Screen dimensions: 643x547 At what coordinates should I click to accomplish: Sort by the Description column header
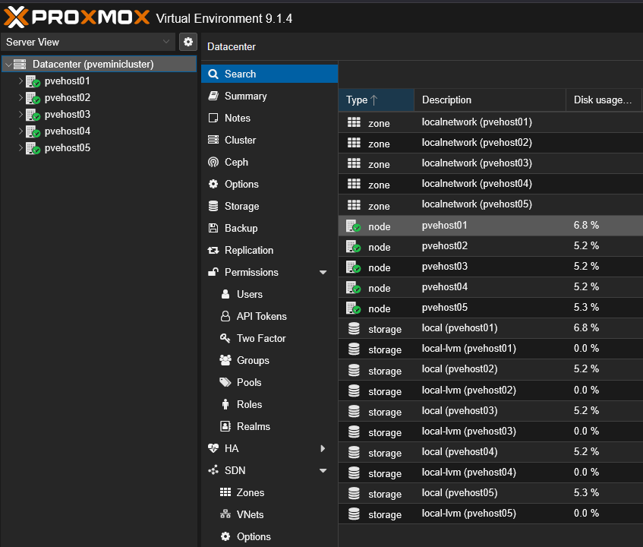(490, 100)
